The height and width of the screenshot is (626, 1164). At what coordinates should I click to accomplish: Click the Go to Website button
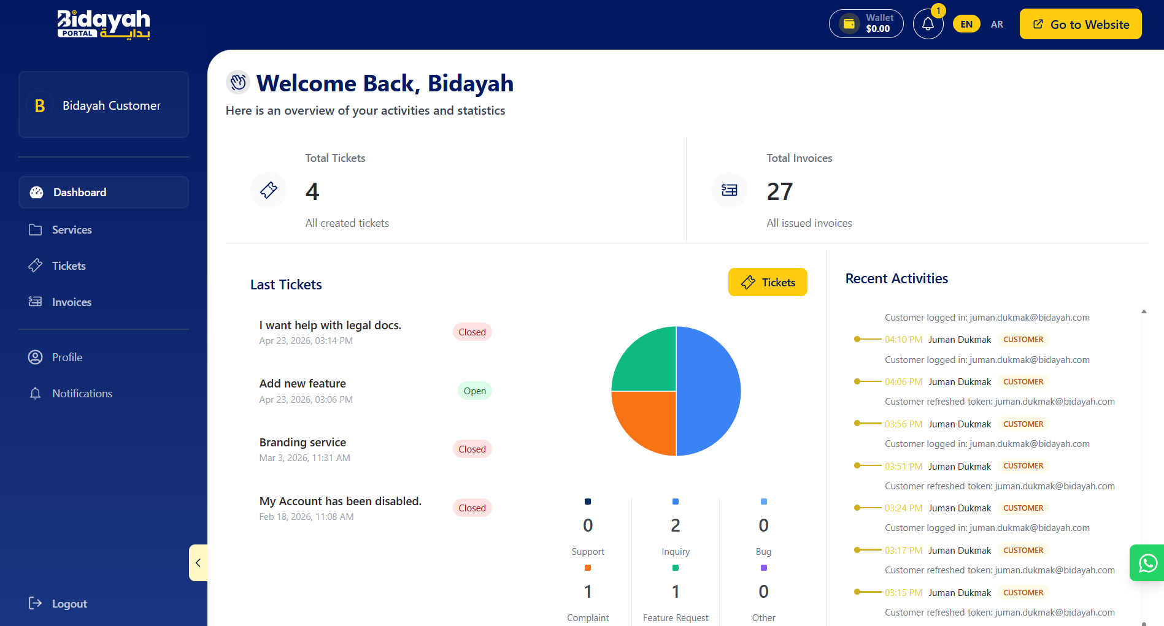[x=1080, y=24]
